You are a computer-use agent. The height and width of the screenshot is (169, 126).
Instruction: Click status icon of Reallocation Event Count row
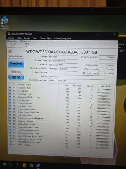[x=10, y=132]
